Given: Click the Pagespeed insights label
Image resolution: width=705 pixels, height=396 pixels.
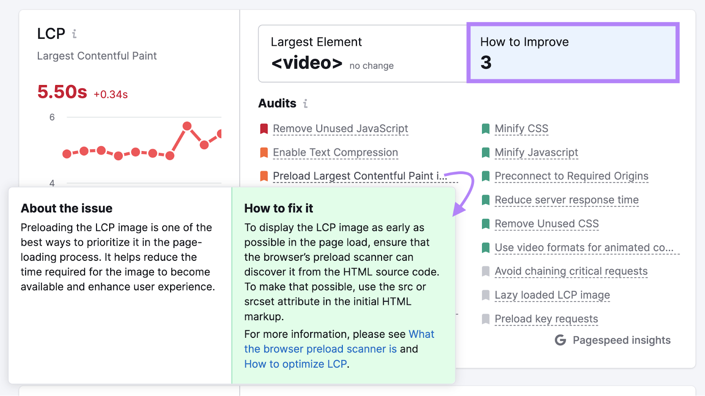Looking at the screenshot, I should click(621, 340).
